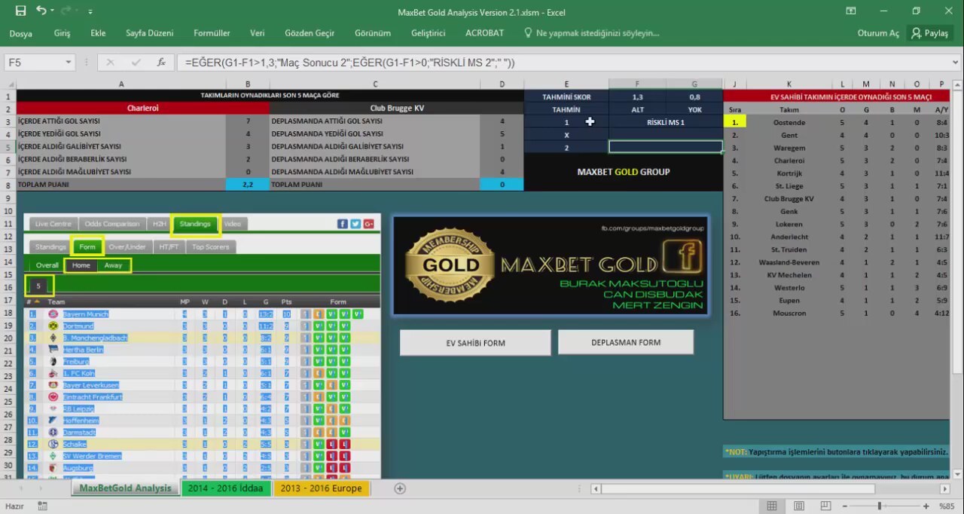Switch to Page Layout view in status bar

click(799, 506)
